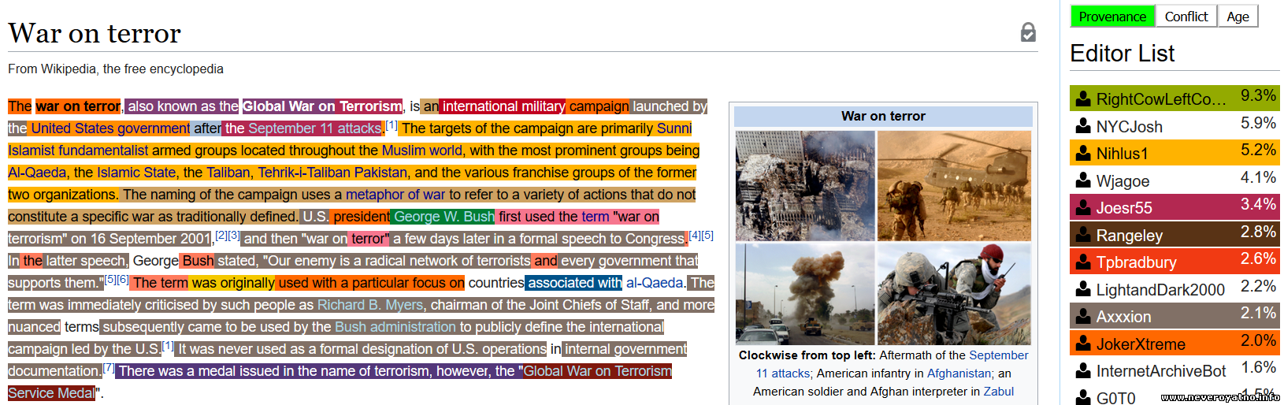This screenshot has height=405, width=1284.
Task: Open the Sunni Islamist fundamentalist link
Action: pos(78,150)
